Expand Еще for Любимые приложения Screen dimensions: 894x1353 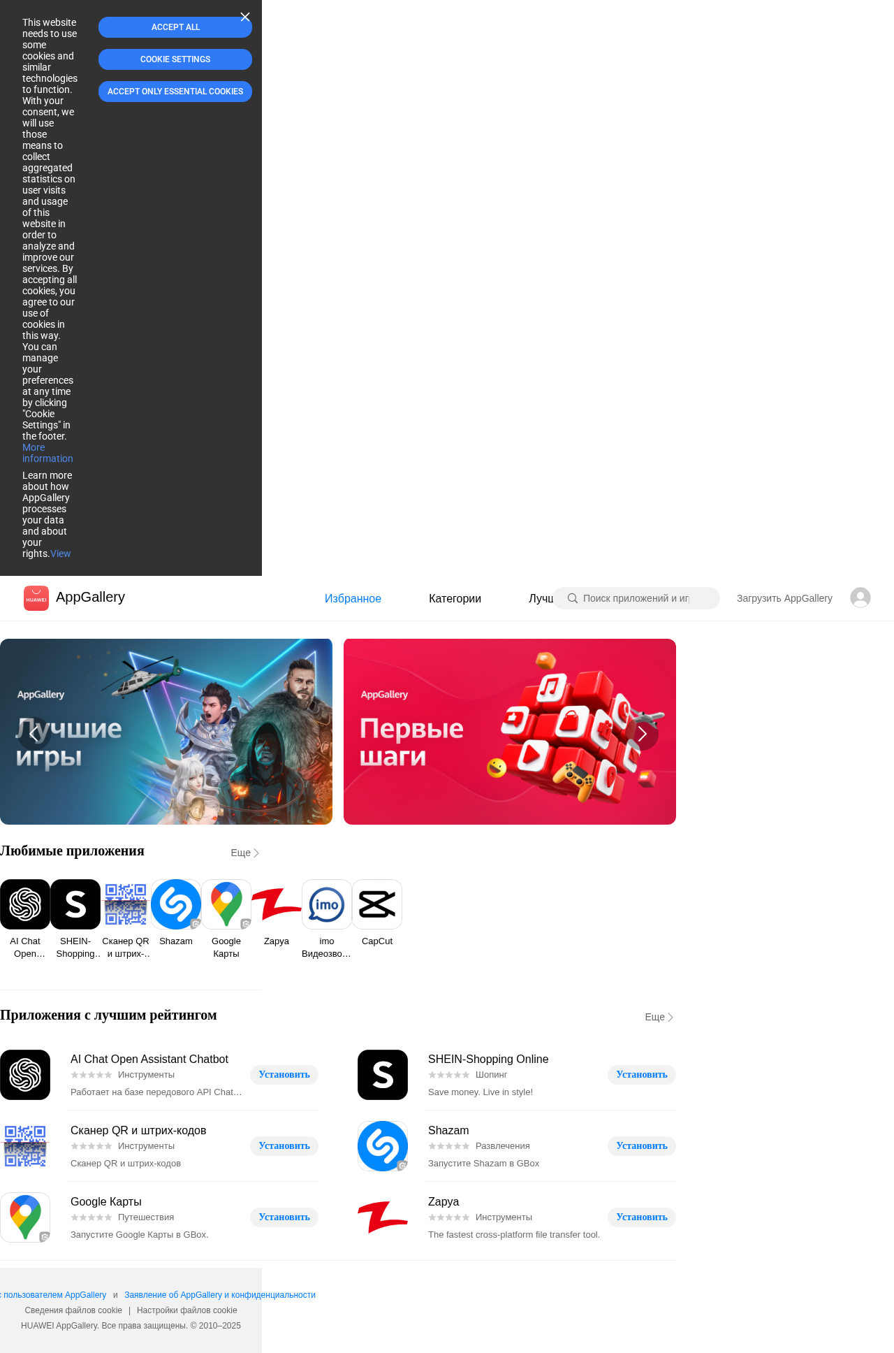point(245,853)
